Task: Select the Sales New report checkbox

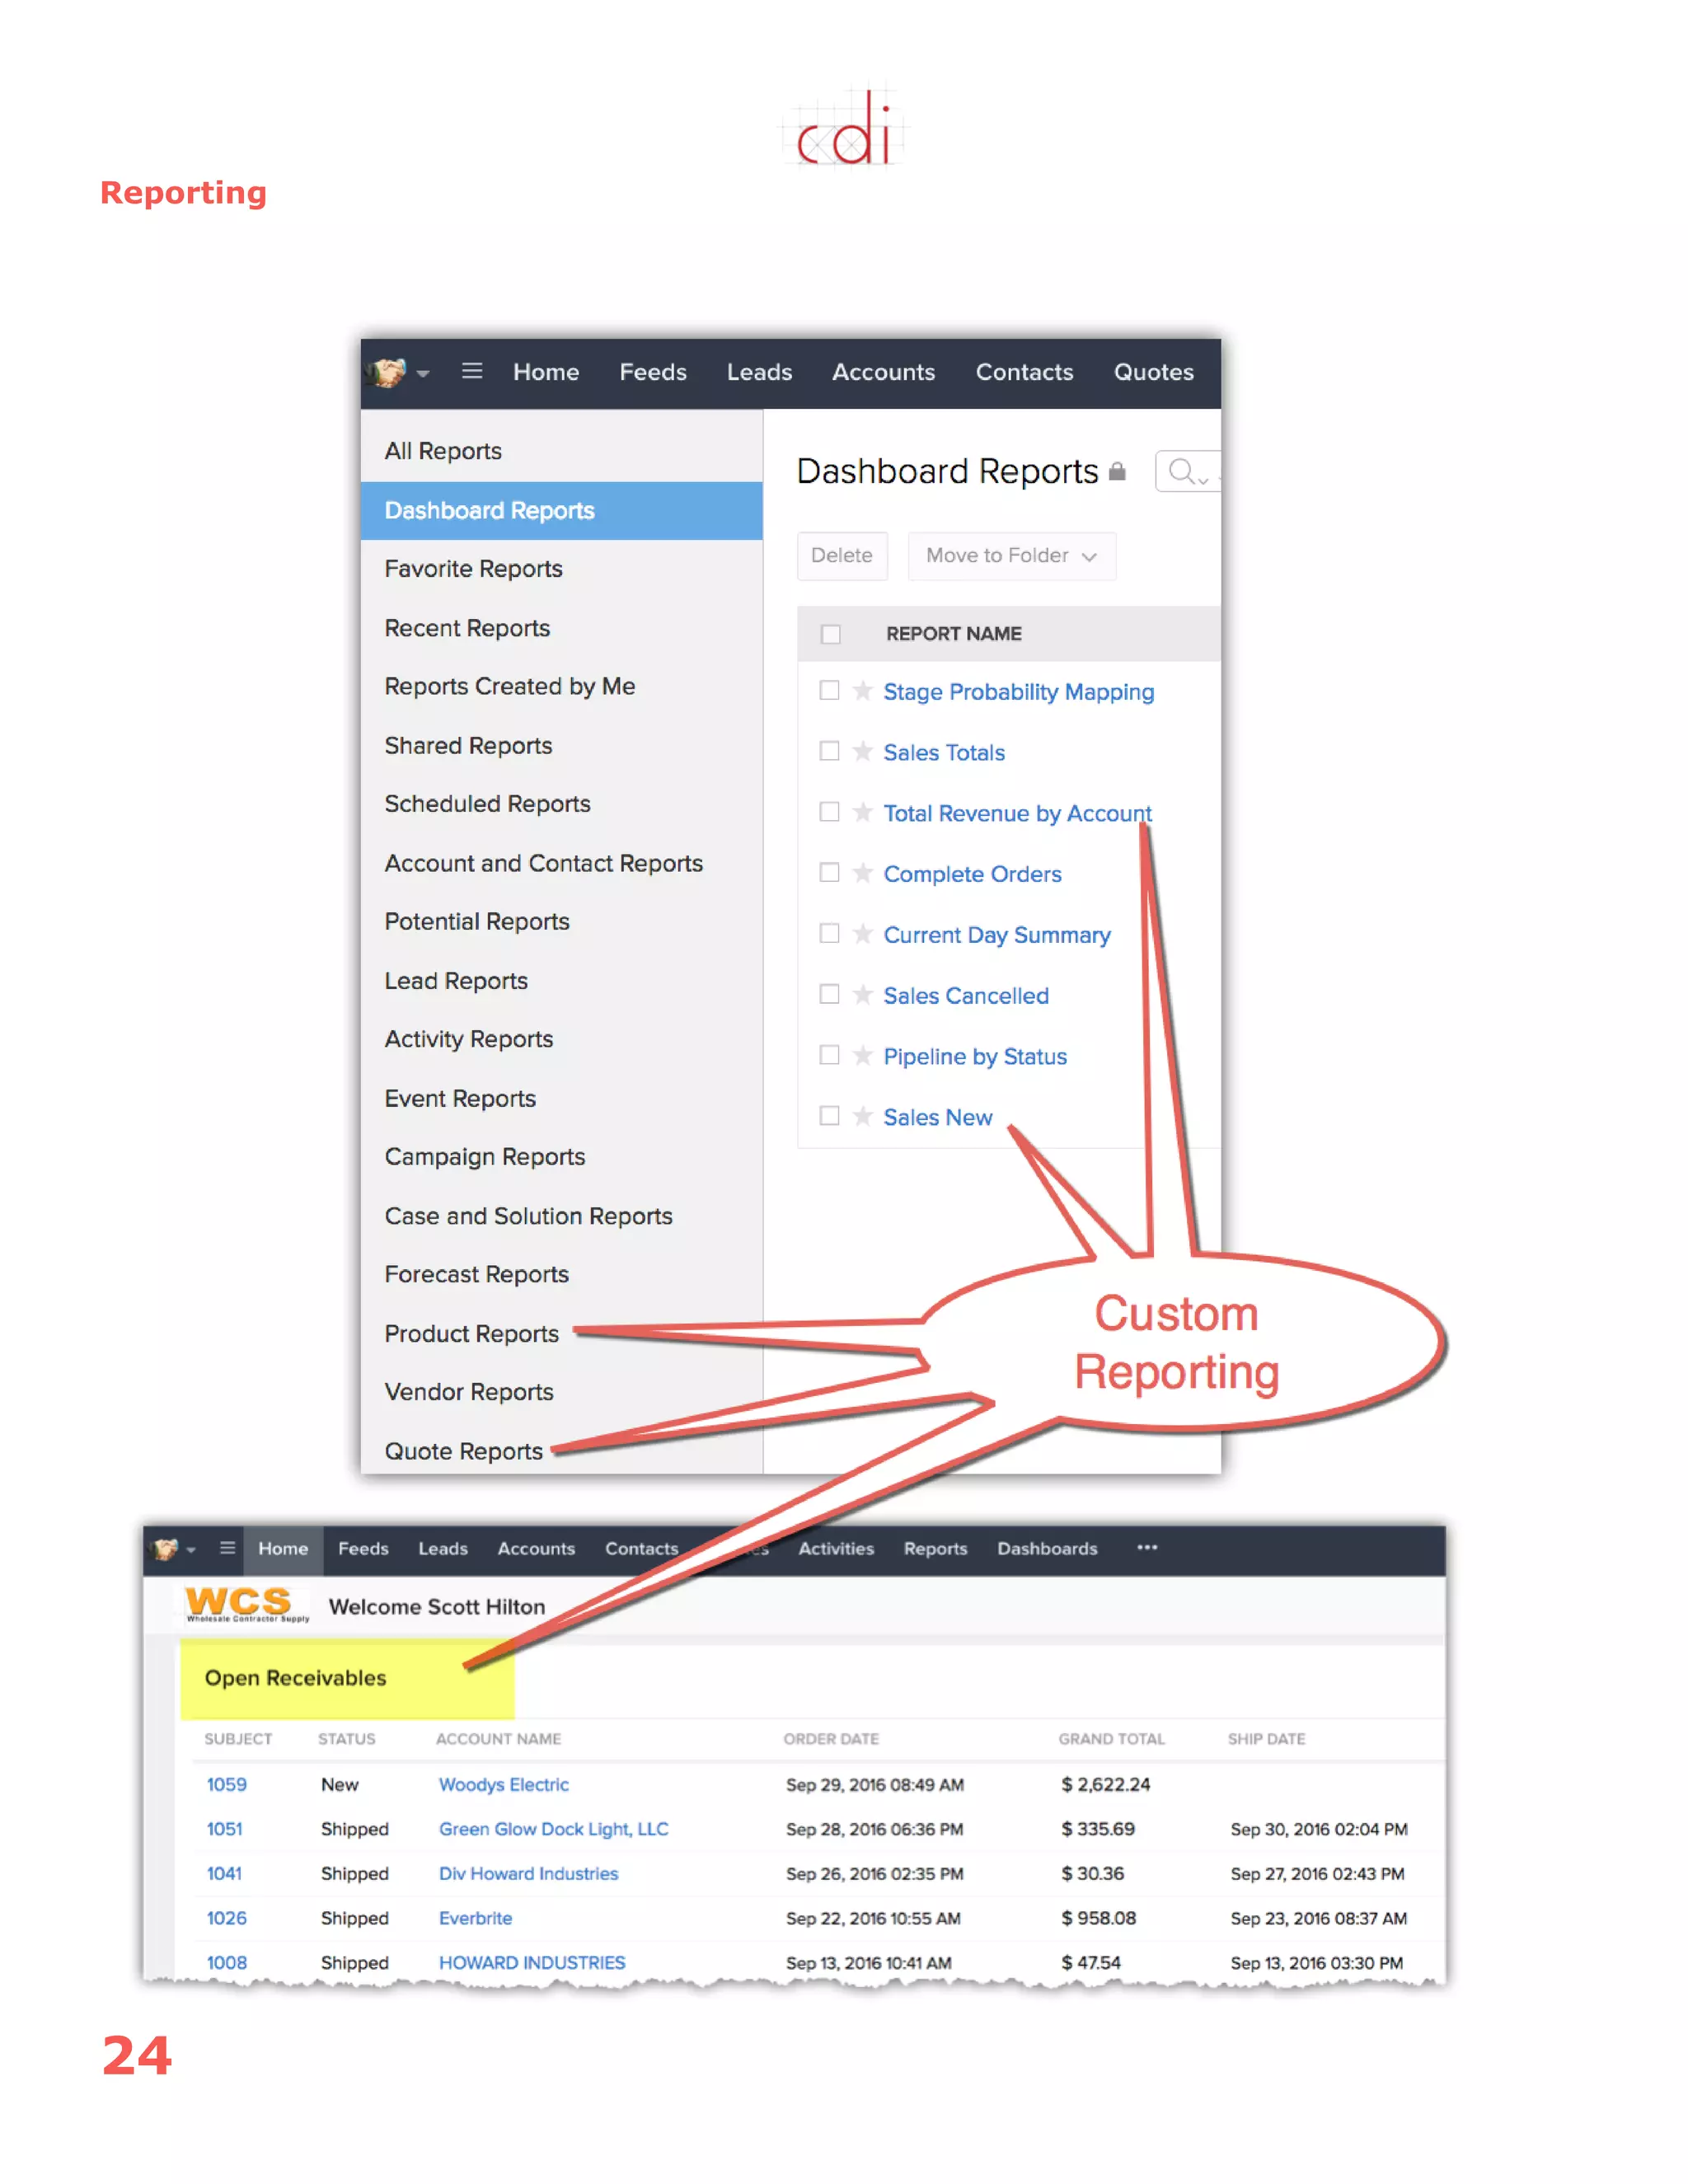Action: (x=829, y=1116)
